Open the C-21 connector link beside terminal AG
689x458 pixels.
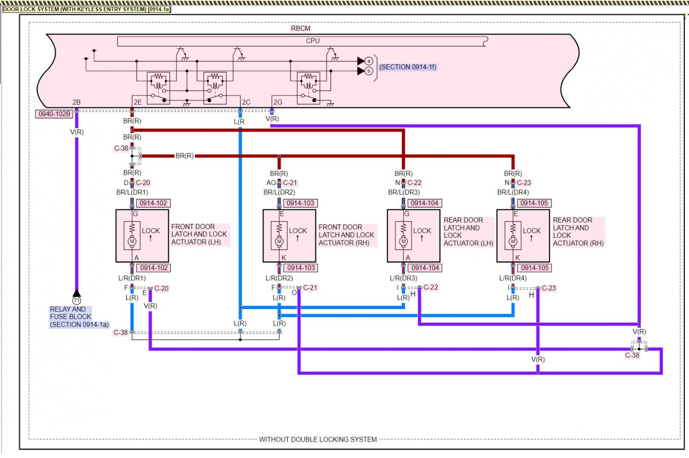tap(290, 183)
